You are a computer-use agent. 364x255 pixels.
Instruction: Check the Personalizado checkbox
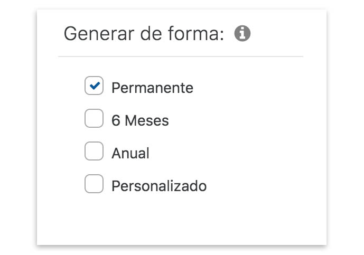pyautogui.click(x=94, y=184)
